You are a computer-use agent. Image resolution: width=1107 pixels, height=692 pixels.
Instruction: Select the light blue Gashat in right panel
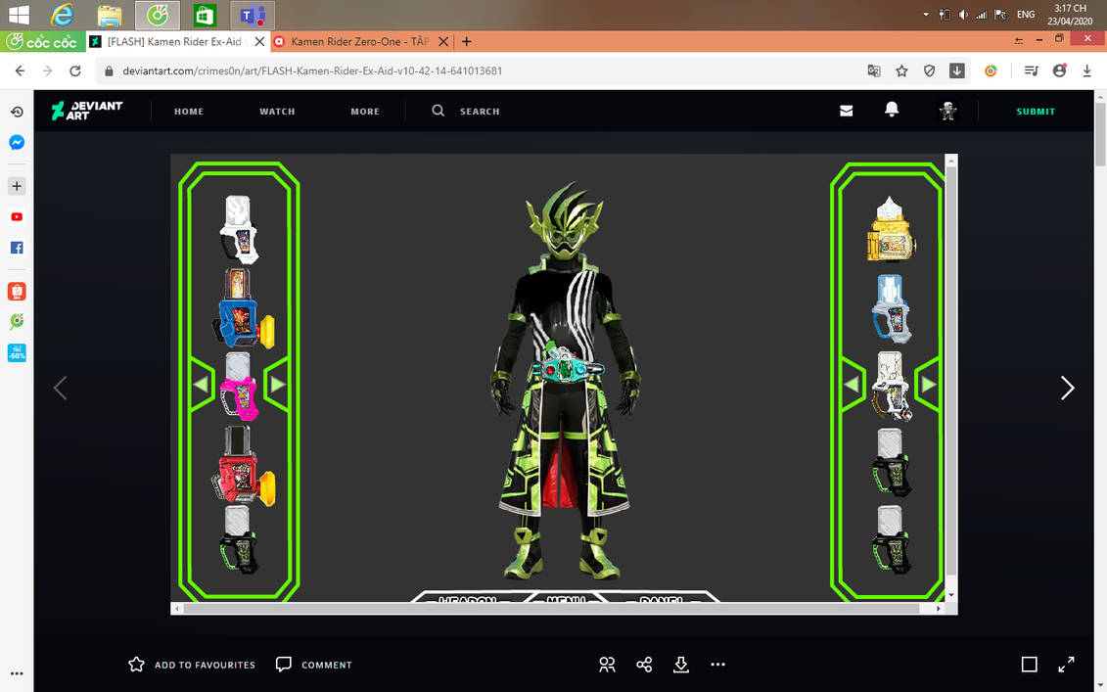[x=891, y=308]
